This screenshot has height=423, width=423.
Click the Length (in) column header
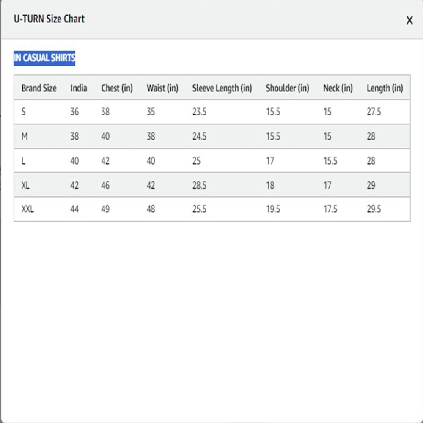click(385, 88)
